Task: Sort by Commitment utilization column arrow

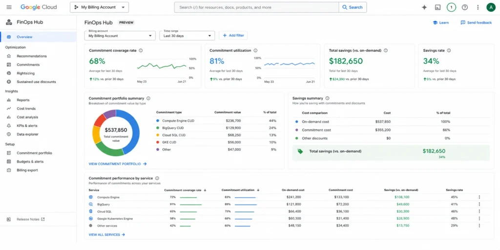Action: coord(258,190)
